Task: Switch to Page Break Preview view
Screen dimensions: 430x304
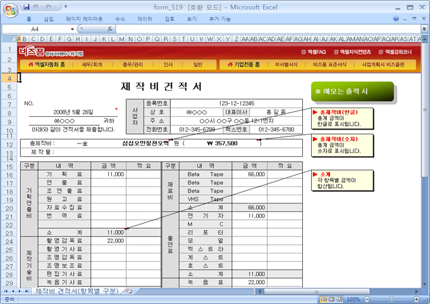Action: [338, 299]
